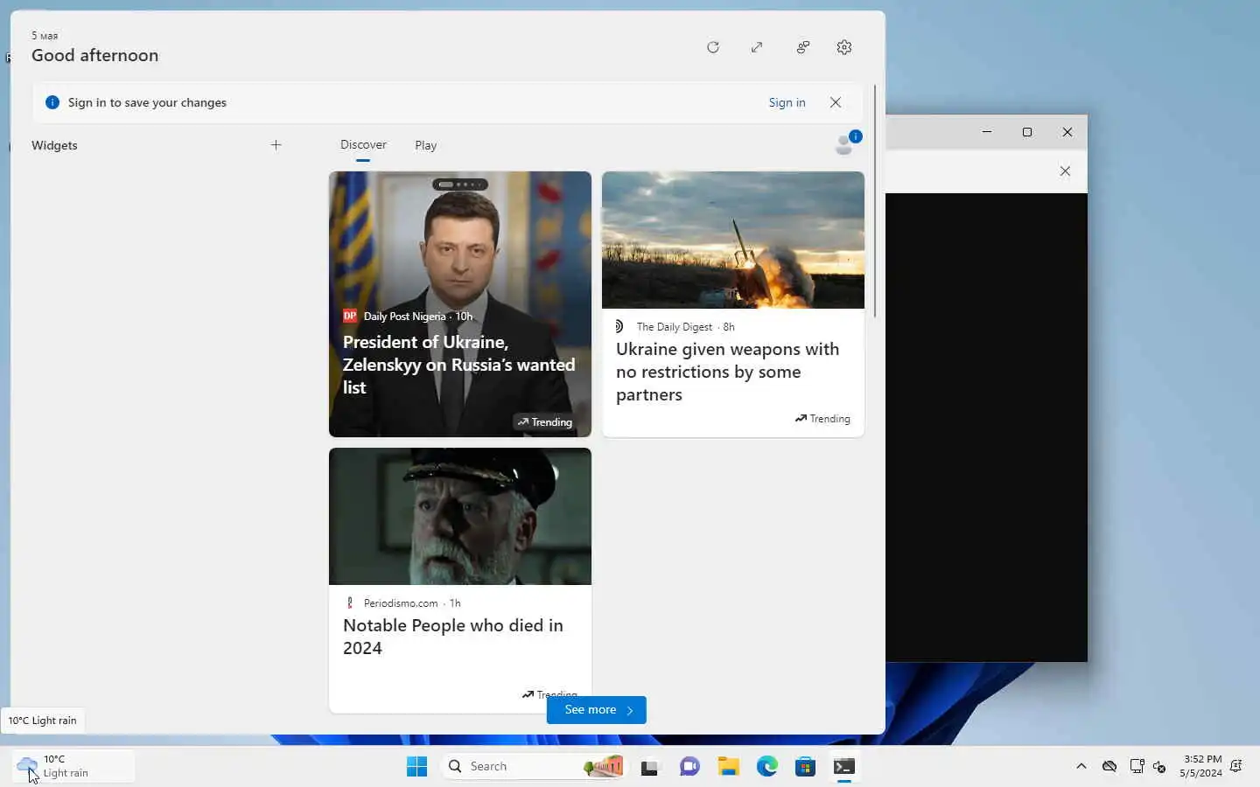Click The Daily Digest source label
This screenshot has width=1260, height=787.
click(x=675, y=327)
